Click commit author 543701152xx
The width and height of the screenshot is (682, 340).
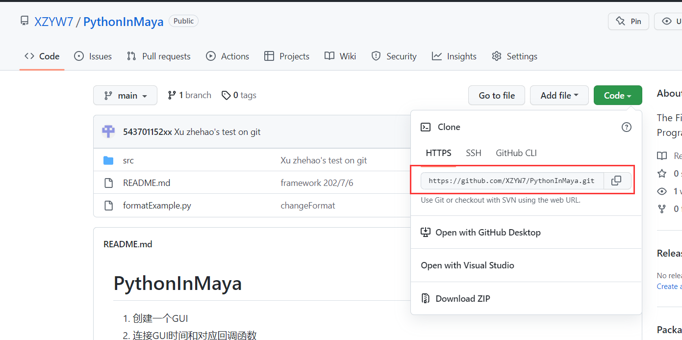[x=148, y=132]
